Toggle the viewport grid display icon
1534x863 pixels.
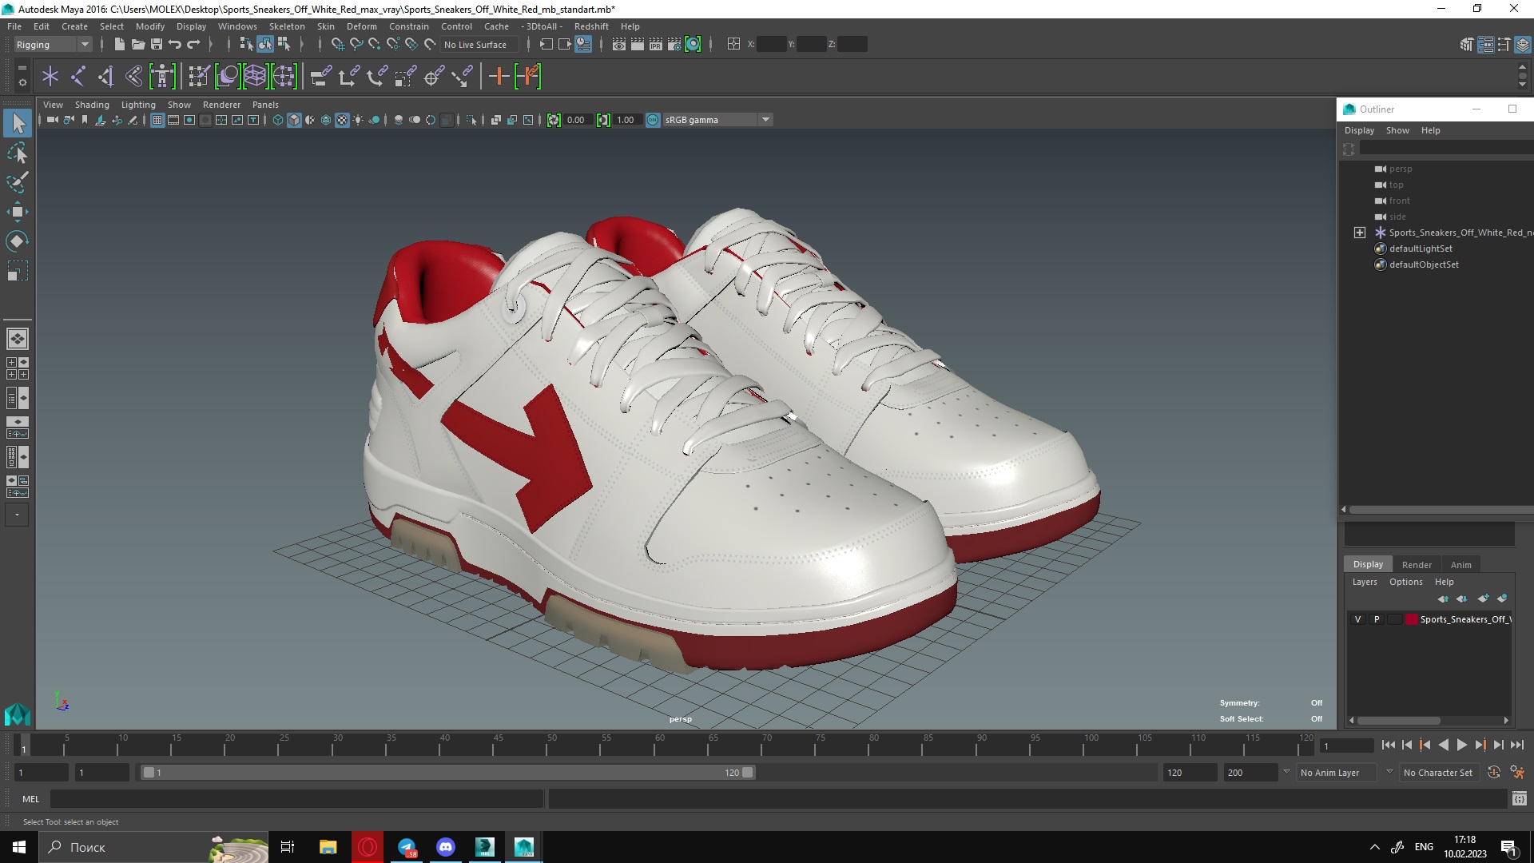157,120
